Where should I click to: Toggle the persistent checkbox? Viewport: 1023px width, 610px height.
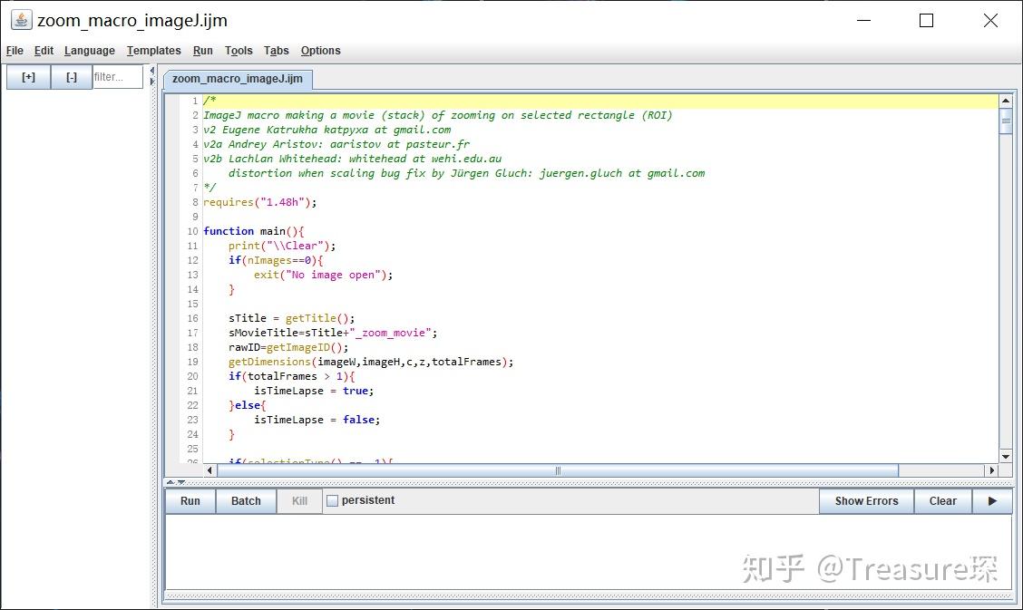click(332, 500)
